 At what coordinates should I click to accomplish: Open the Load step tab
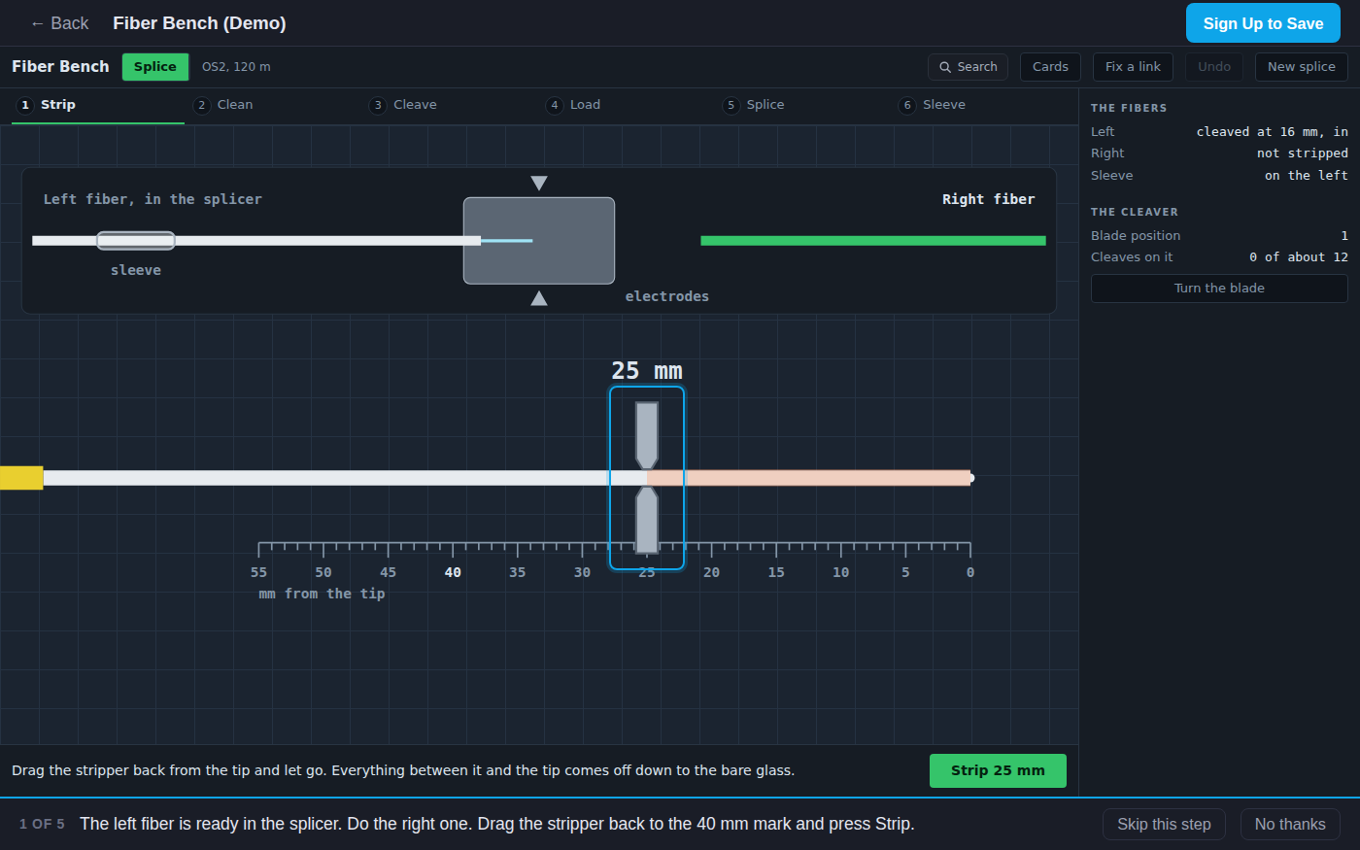click(628, 105)
